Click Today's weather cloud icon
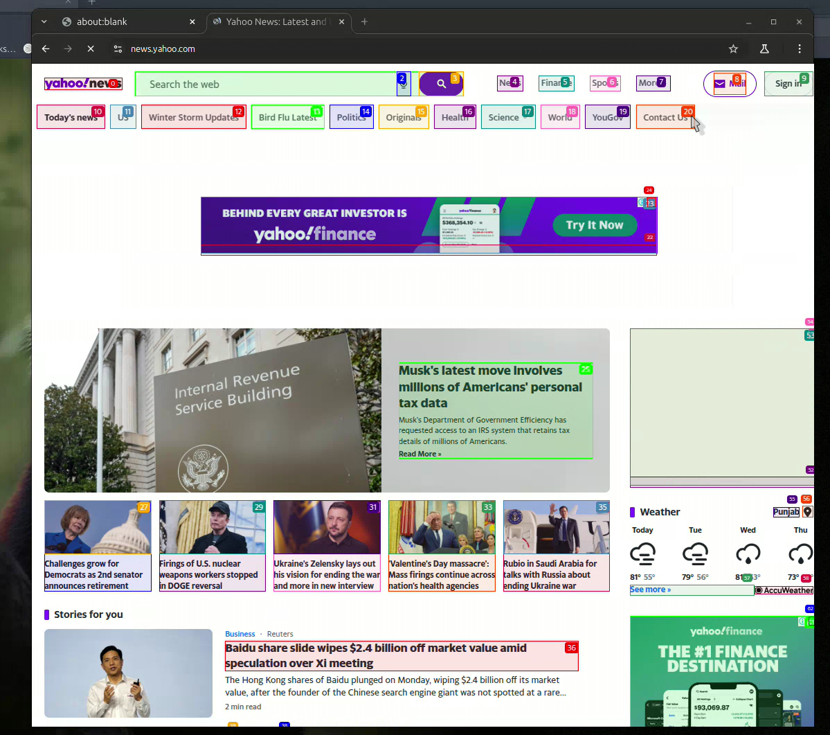The height and width of the screenshot is (735, 830). coord(642,554)
